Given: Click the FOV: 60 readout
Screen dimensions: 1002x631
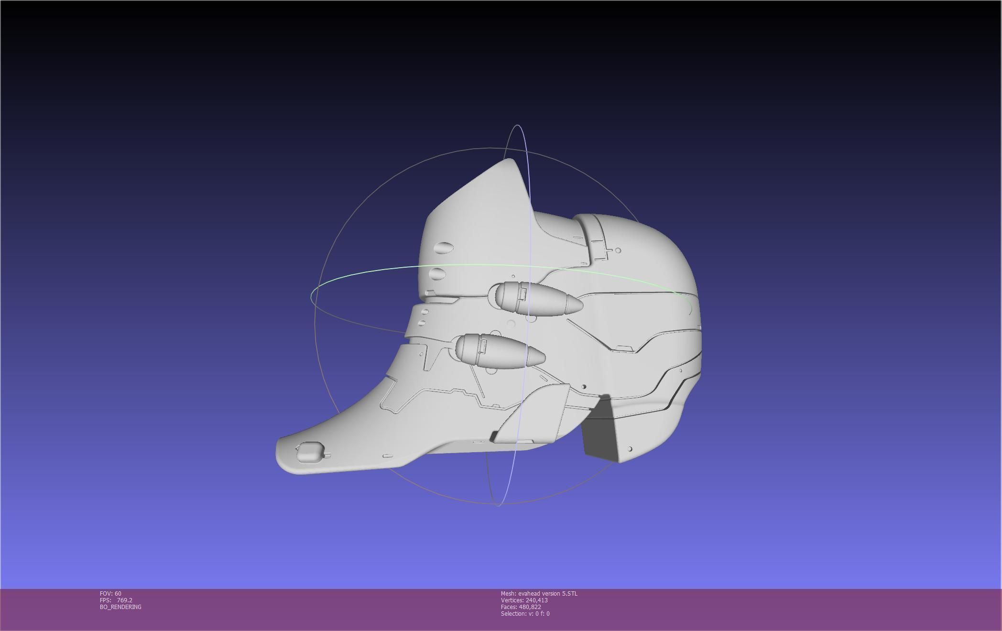Looking at the screenshot, I should point(110,593).
